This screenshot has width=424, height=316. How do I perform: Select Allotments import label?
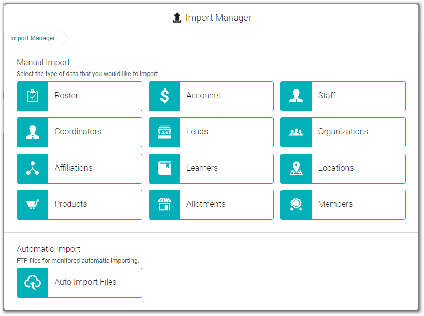click(x=206, y=204)
